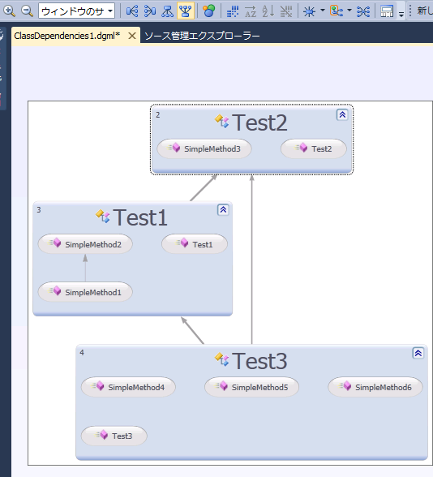Click the colored circles legend icon
The width and height of the screenshot is (433, 477).
209,11
